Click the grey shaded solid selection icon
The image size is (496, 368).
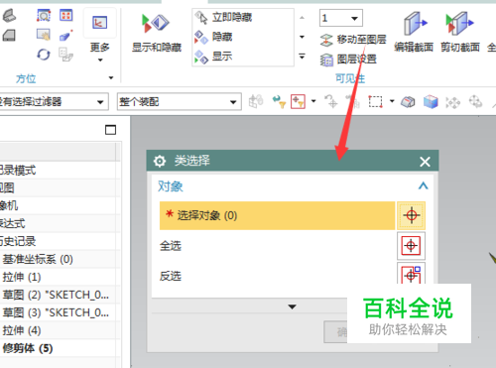[408, 102]
